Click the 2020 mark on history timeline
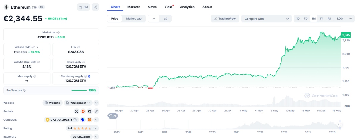The image size is (357, 140). (212, 132)
